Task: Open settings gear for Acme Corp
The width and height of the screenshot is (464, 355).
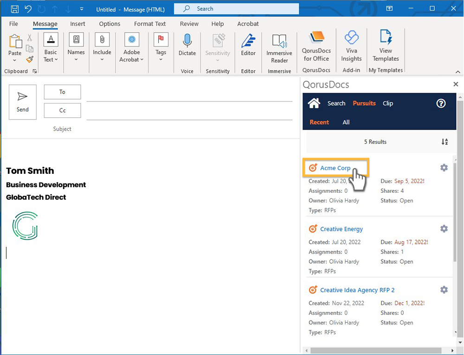Action: click(444, 168)
